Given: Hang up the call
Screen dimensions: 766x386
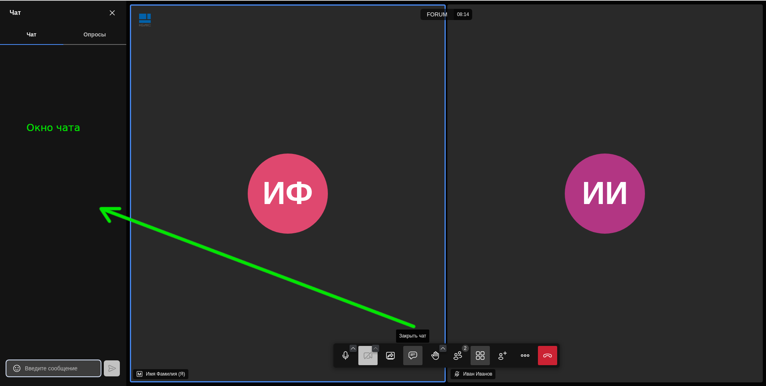Looking at the screenshot, I should pos(547,356).
